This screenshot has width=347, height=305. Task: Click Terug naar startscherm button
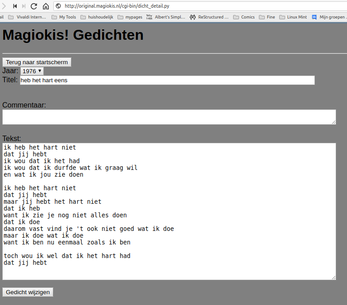click(x=37, y=62)
